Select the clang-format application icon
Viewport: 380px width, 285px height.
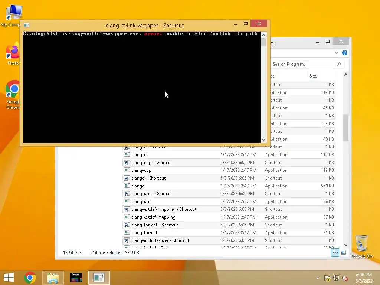127,232
